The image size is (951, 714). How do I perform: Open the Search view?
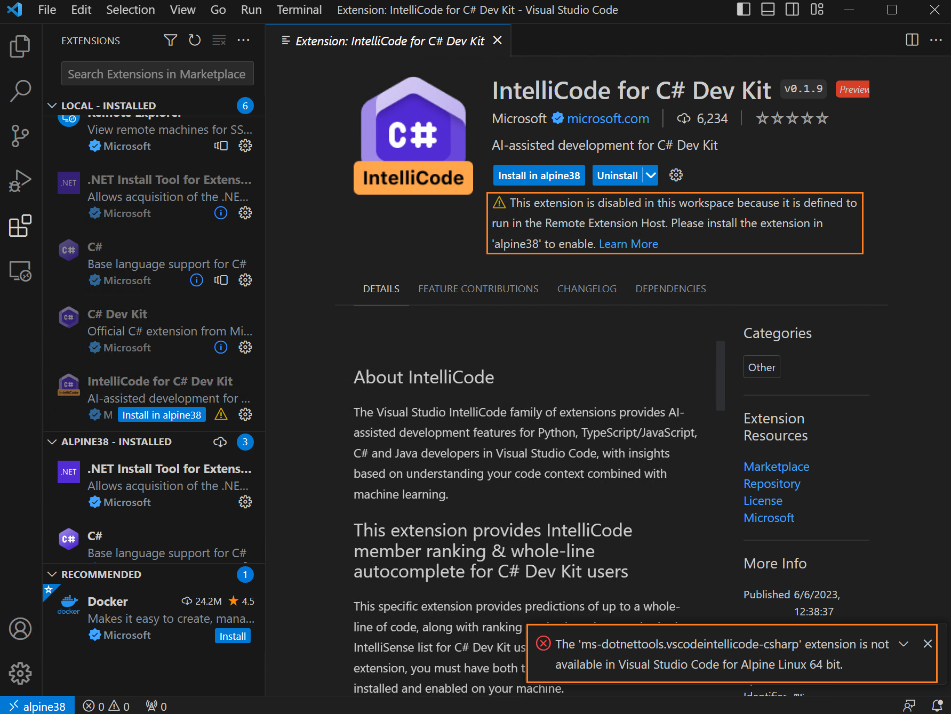tap(20, 91)
